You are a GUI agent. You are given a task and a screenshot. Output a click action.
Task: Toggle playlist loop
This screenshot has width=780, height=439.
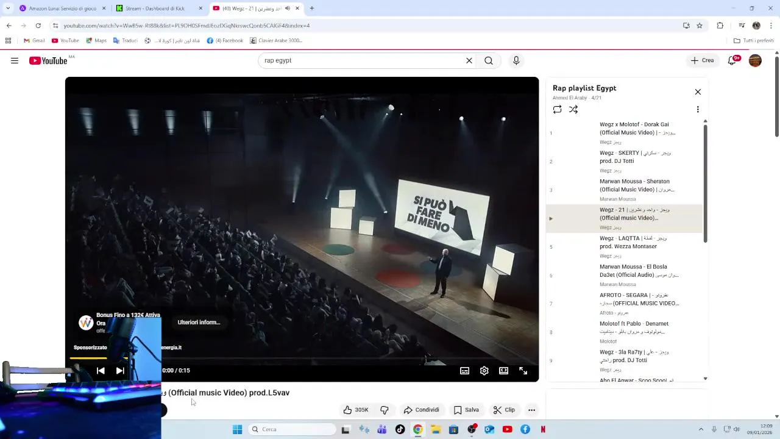[x=557, y=109]
